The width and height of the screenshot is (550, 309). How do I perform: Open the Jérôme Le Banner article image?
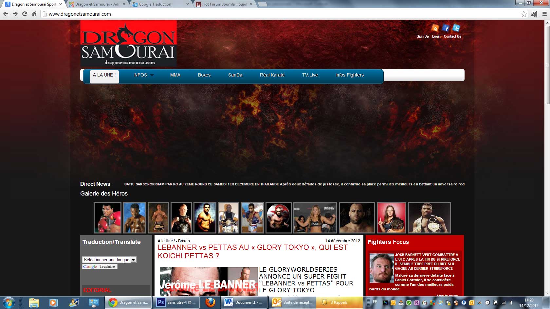tap(208, 281)
